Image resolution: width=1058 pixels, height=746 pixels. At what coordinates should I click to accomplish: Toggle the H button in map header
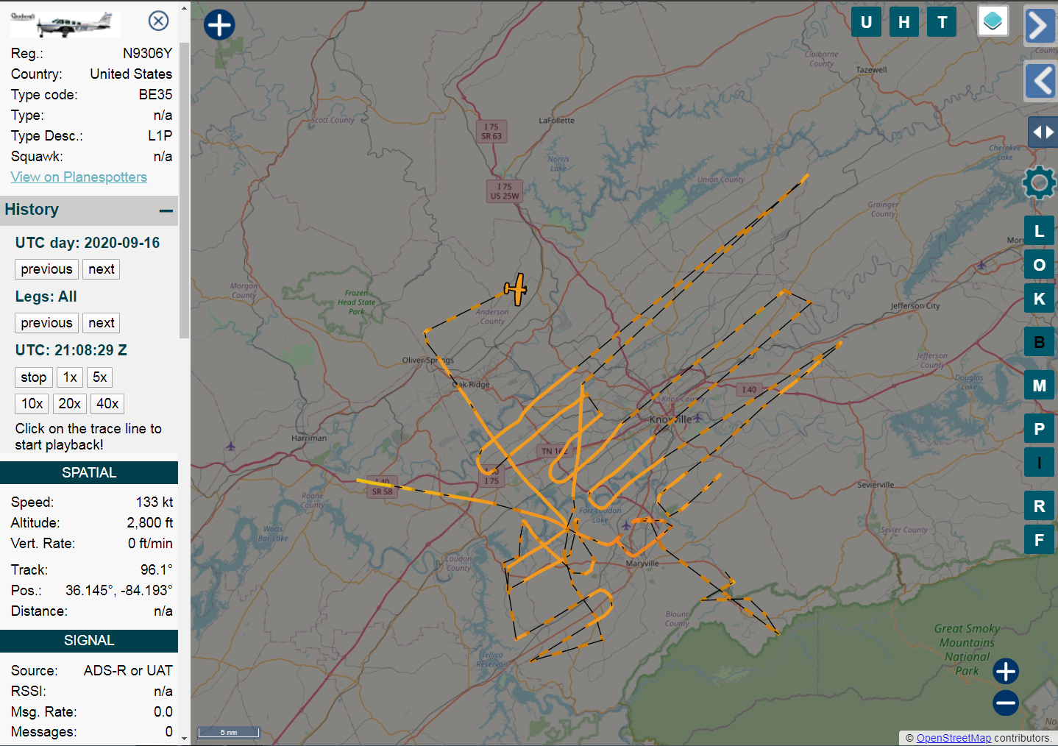[903, 22]
